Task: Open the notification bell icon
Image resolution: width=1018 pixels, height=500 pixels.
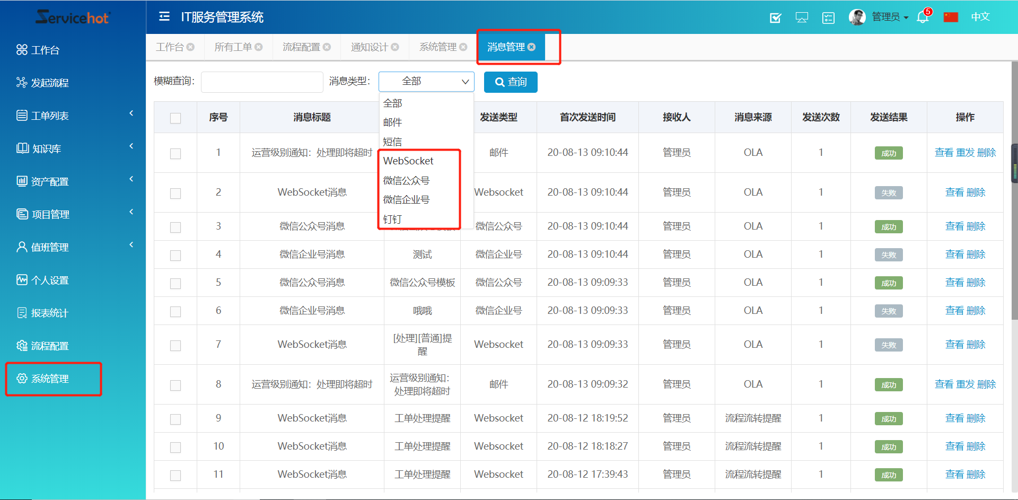Action: pyautogui.click(x=923, y=17)
